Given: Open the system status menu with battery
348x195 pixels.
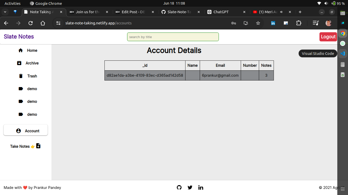Looking at the screenshot, I should (331, 4).
